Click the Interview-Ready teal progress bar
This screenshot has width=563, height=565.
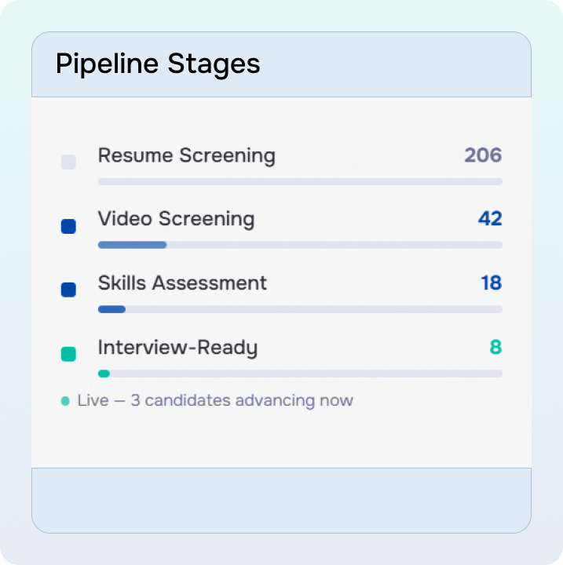(104, 374)
